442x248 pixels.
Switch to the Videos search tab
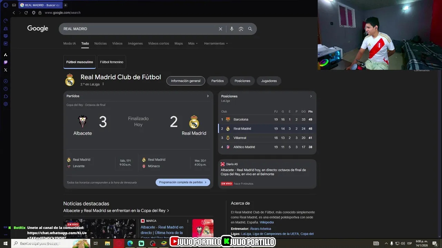tap(117, 43)
